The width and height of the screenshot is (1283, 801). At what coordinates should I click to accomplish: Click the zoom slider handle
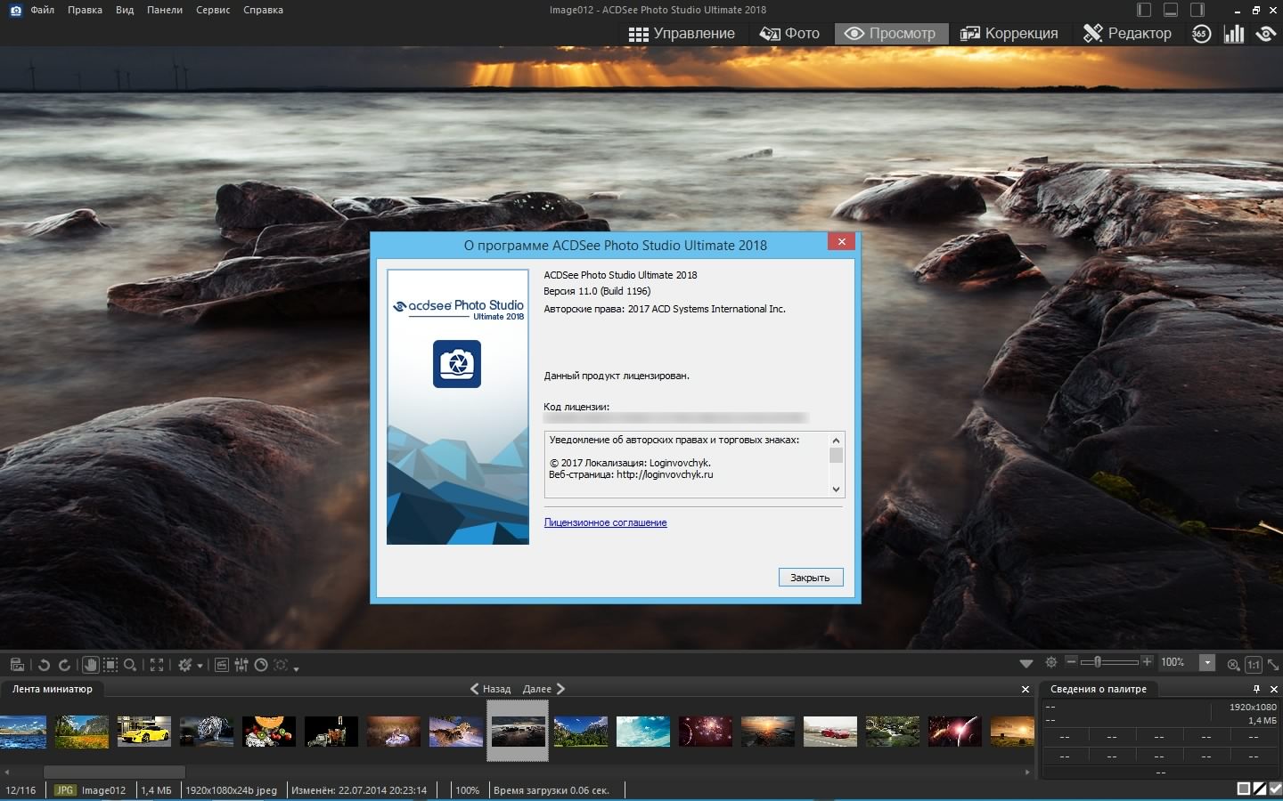1098,662
